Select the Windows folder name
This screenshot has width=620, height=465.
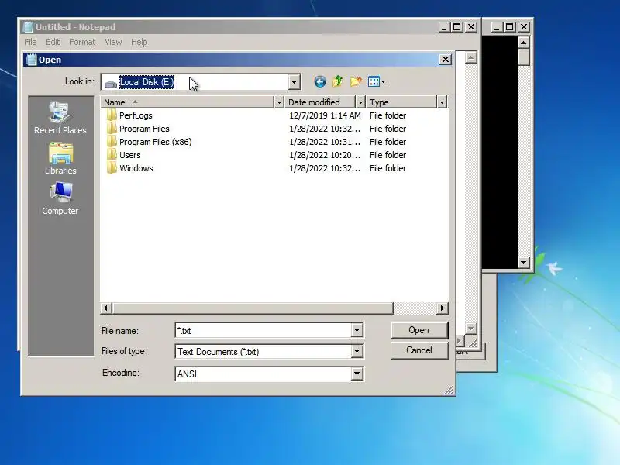136,168
